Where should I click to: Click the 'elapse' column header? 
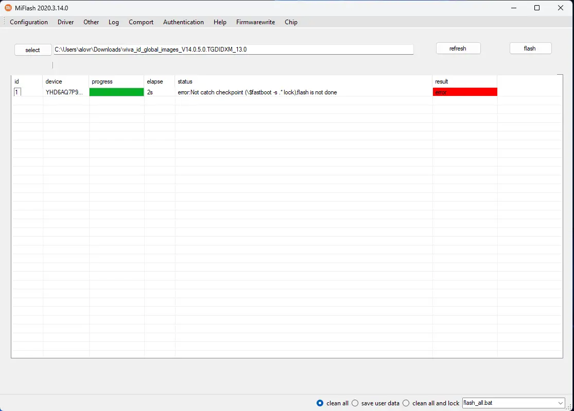160,81
